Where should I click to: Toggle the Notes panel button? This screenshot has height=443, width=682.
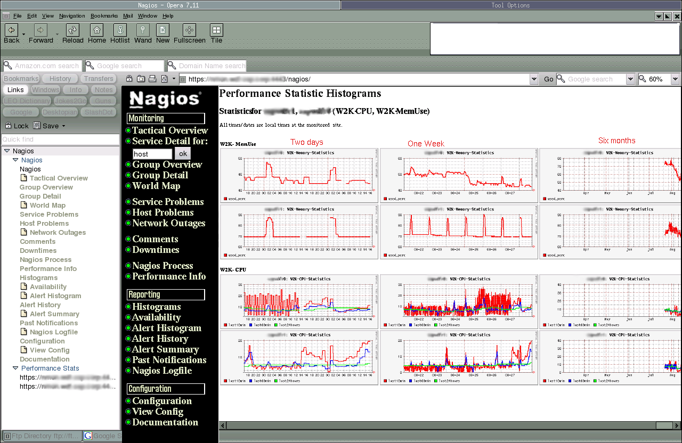point(103,89)
